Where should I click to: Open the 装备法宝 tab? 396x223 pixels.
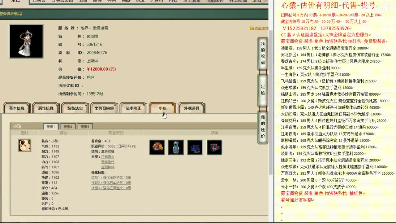tap(75, 108)
